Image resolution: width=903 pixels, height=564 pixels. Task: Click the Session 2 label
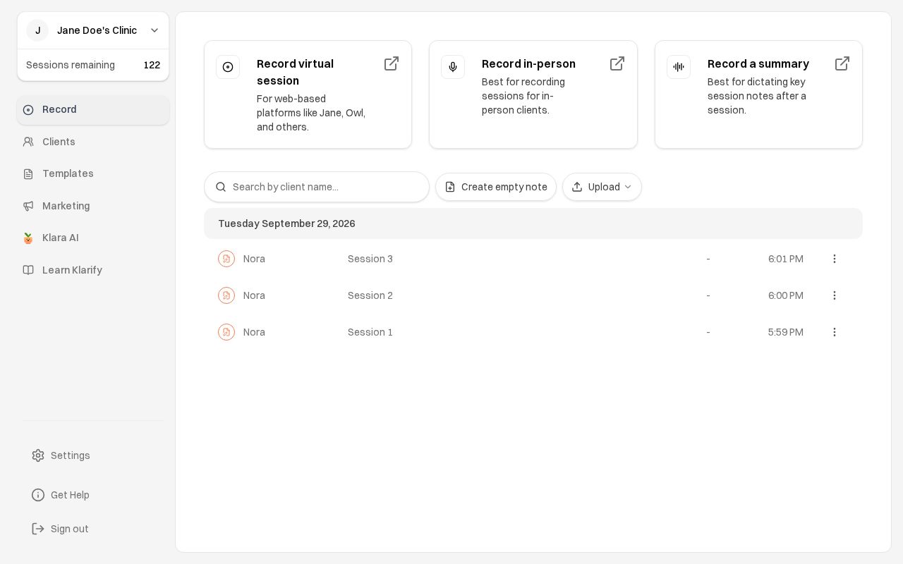point(370,295)
